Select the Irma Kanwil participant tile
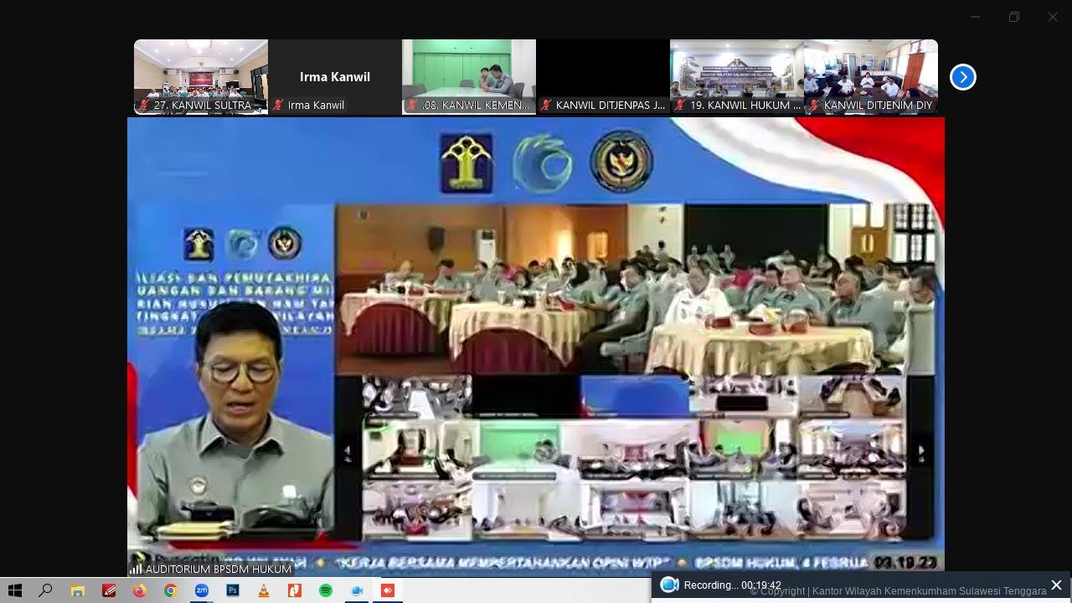This screenshot has height=603, width=1072. [x=335, y=76]
